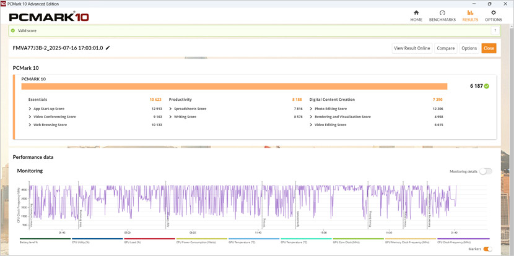The width and height of the screenshot is (514, 256).
Task: Click the Essentials heading
Action: pyautogui.click(x=37, y=100)
